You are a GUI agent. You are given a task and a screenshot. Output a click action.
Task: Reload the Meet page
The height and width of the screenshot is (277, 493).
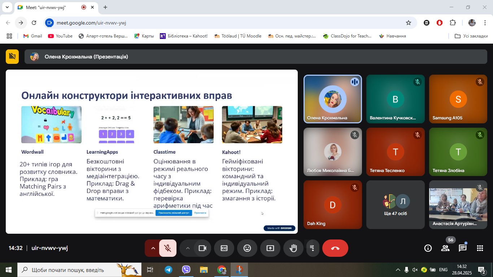[x=34, y=23]
